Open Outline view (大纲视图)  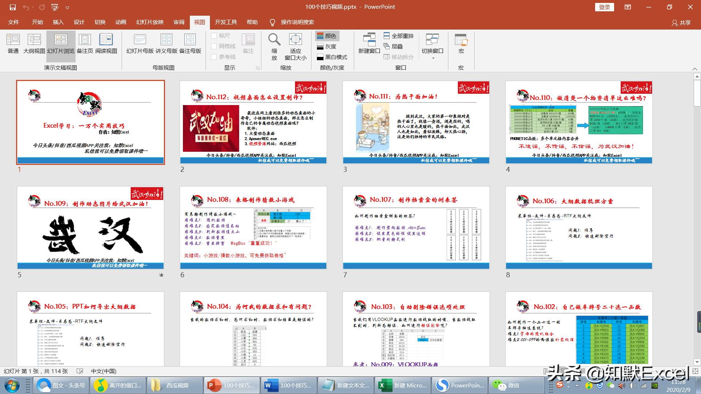pyautogui.click(x=34, y=43)
